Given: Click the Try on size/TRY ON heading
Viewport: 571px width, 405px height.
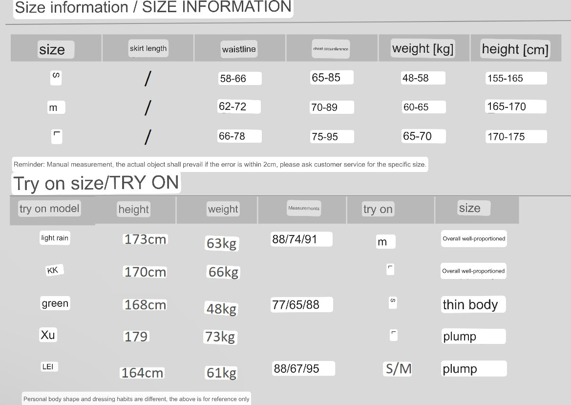Looking at the screenshot, I should (96, 183).
